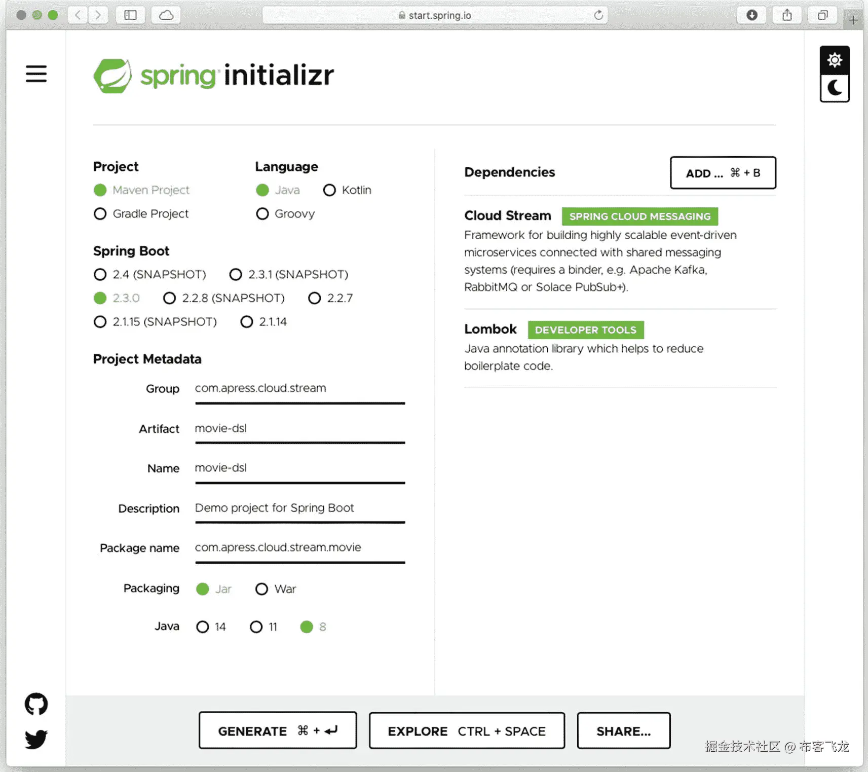Image resolution: width=868 pixels, height=772 pixels.
Task: Select Java version 8
Action: click(313, 627)
